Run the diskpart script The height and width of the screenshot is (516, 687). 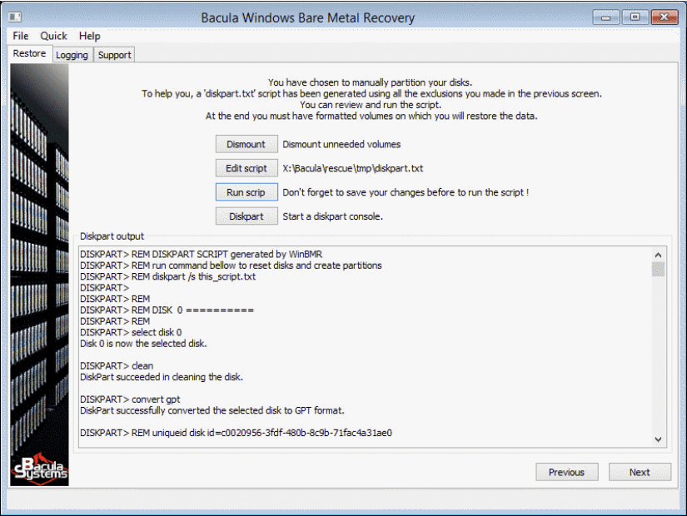(x=246, y=192)
